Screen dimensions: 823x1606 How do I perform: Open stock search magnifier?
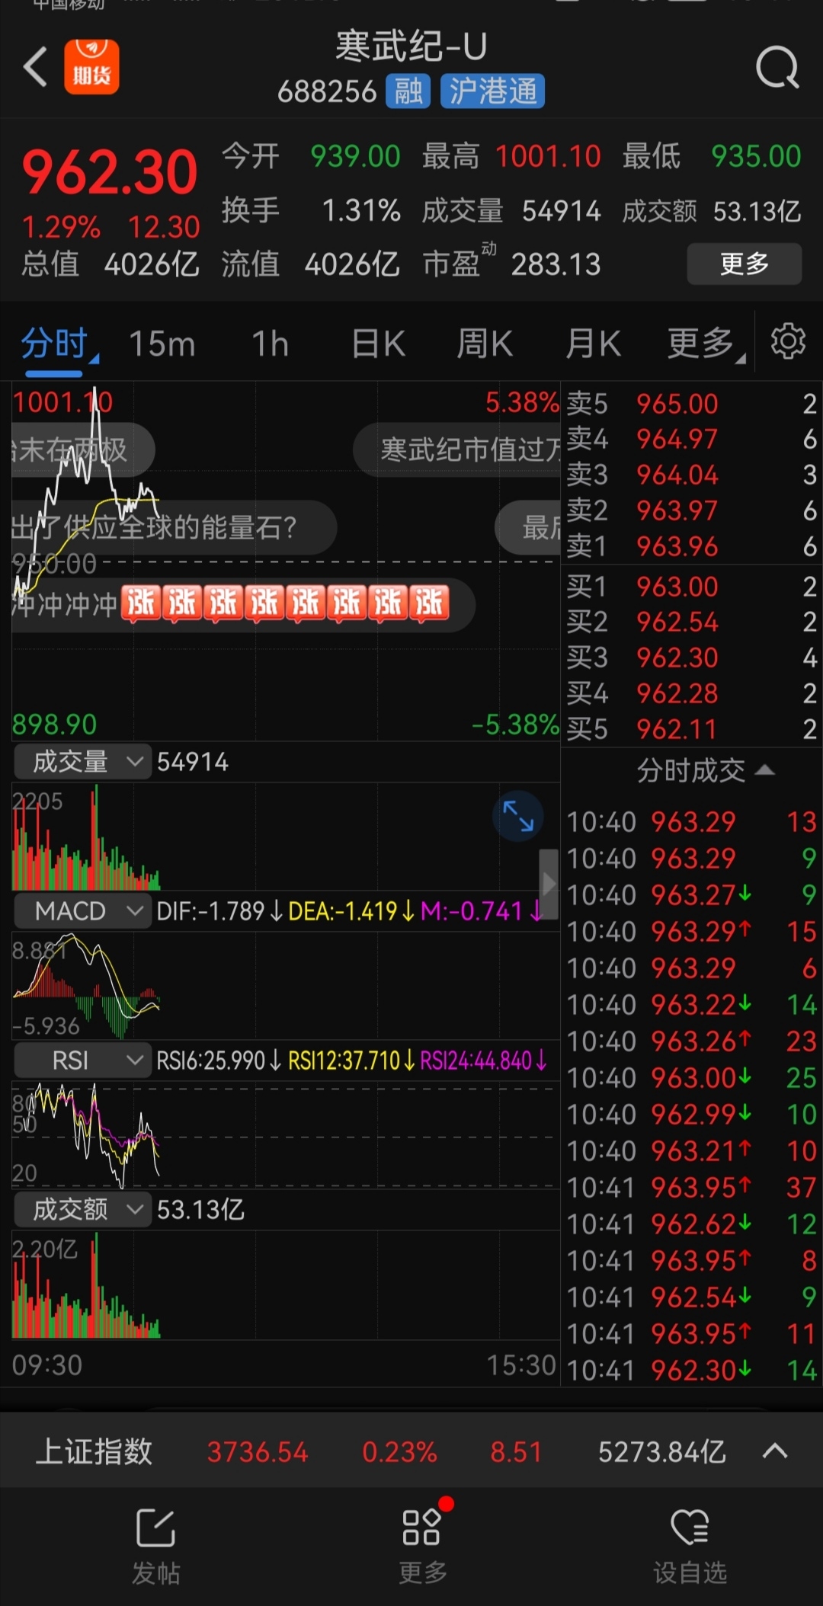(x=777, y=68)
